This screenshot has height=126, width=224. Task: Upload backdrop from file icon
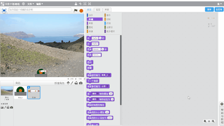[8, 107]
